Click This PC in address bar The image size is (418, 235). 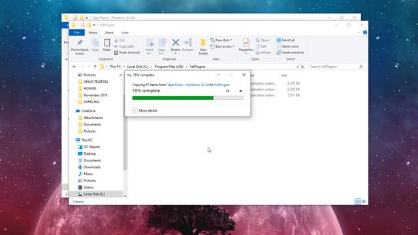tap(115, 67)
